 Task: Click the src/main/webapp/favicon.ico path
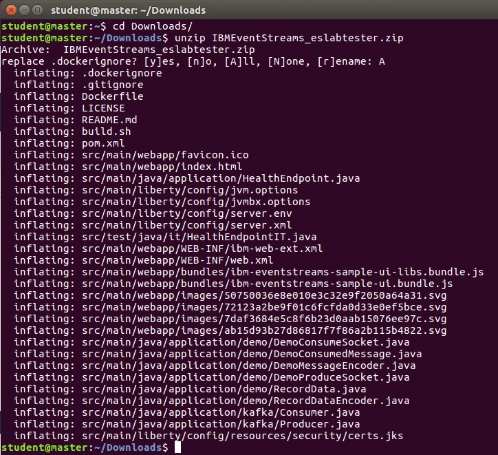coord(165,155)
